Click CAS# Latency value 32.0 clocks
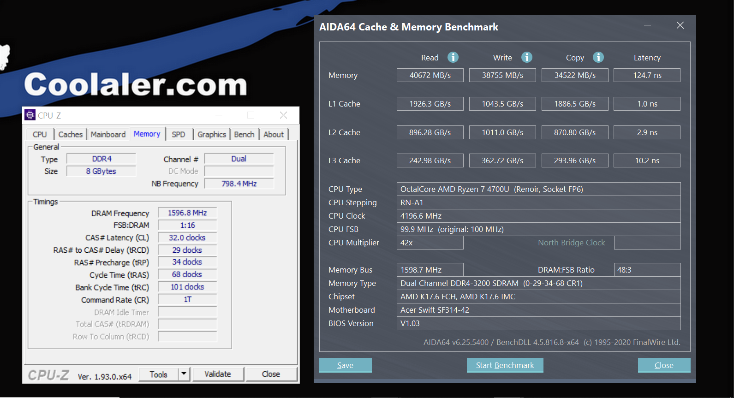Screen dimensions: 734x398 pos(187,238)
